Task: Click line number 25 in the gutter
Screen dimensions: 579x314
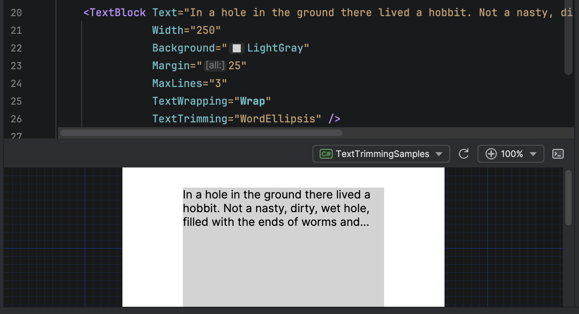Action: pyautogui.click(x=16, y=101)
